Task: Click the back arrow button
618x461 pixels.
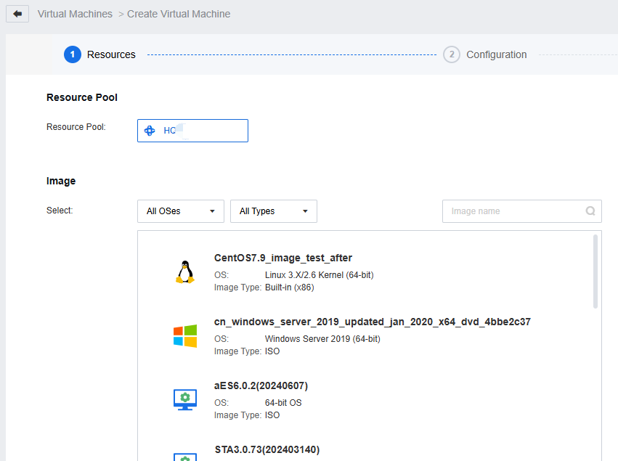Action: coord(17,14)
